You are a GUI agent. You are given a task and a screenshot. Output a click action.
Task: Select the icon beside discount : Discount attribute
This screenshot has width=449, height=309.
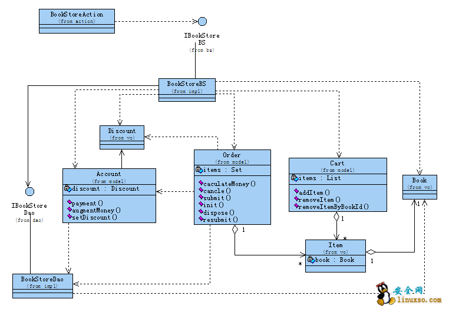pos(68,189)
